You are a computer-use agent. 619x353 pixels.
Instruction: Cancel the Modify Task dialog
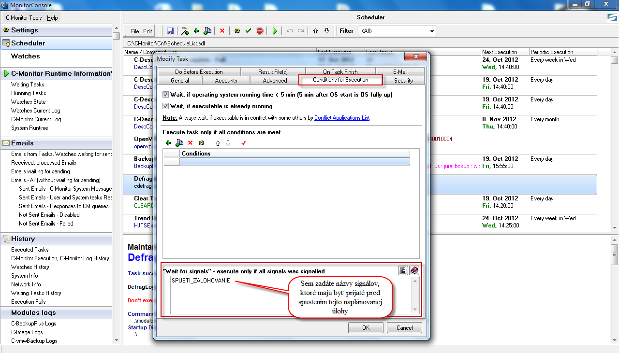coord(404,327)
